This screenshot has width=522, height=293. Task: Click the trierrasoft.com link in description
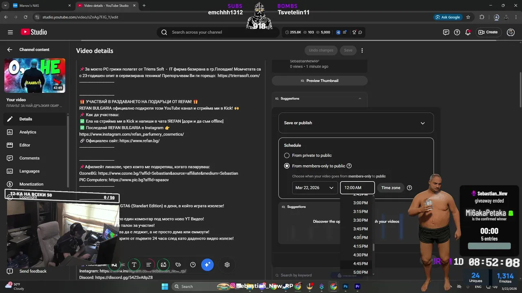(239, 76)
